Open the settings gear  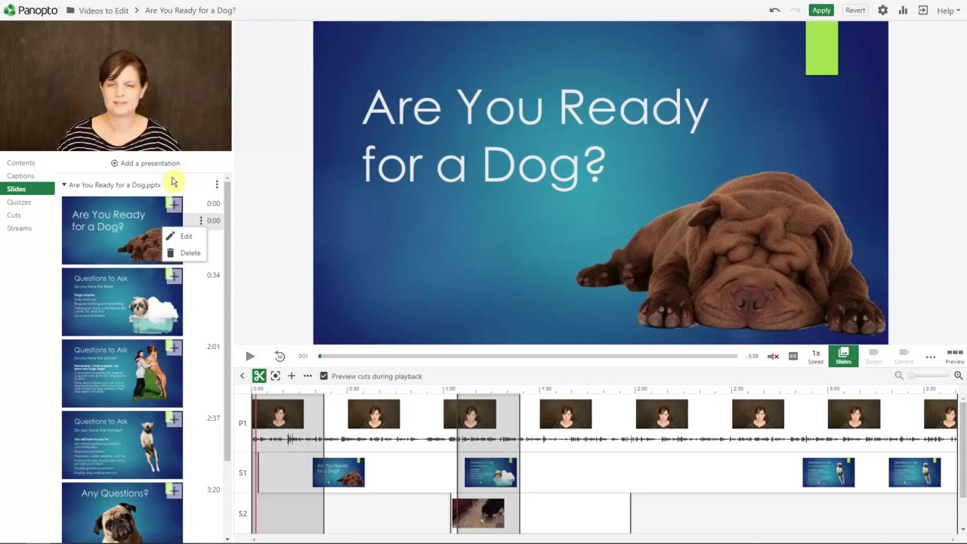point(882,11)
